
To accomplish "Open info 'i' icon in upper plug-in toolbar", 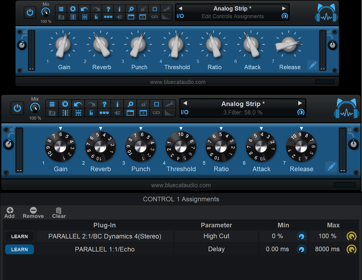I will tap(120, 9).
